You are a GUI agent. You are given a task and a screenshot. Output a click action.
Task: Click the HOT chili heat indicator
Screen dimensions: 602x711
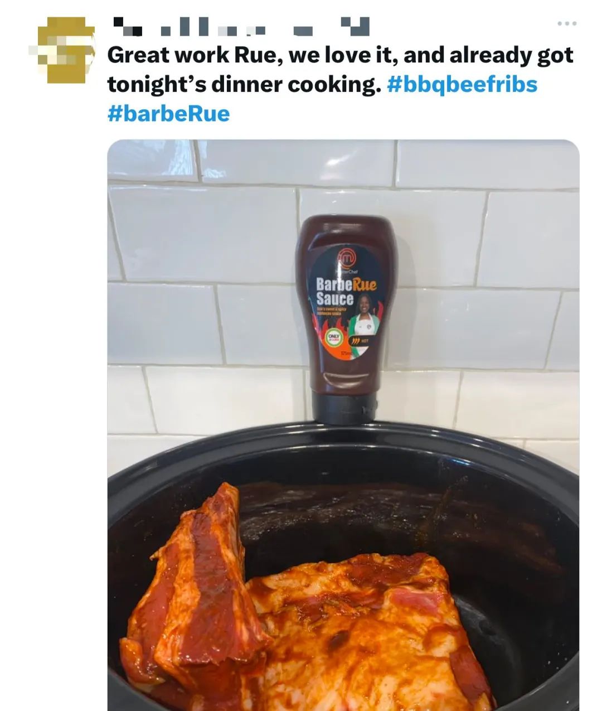tap(359, 339)
